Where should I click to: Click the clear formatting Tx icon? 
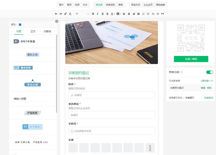pos(70,13)
